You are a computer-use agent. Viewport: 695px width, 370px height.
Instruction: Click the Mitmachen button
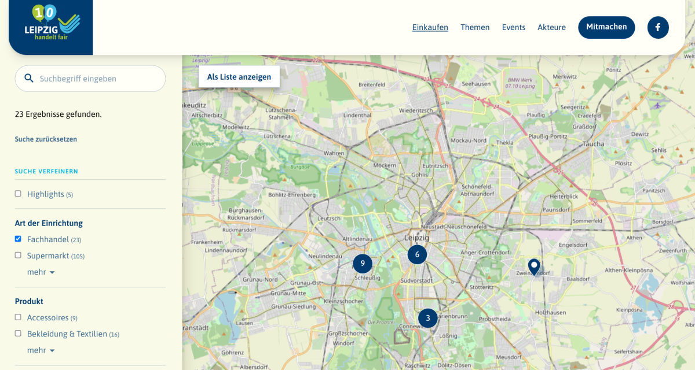pyautogui.click(x=606, y=27)
